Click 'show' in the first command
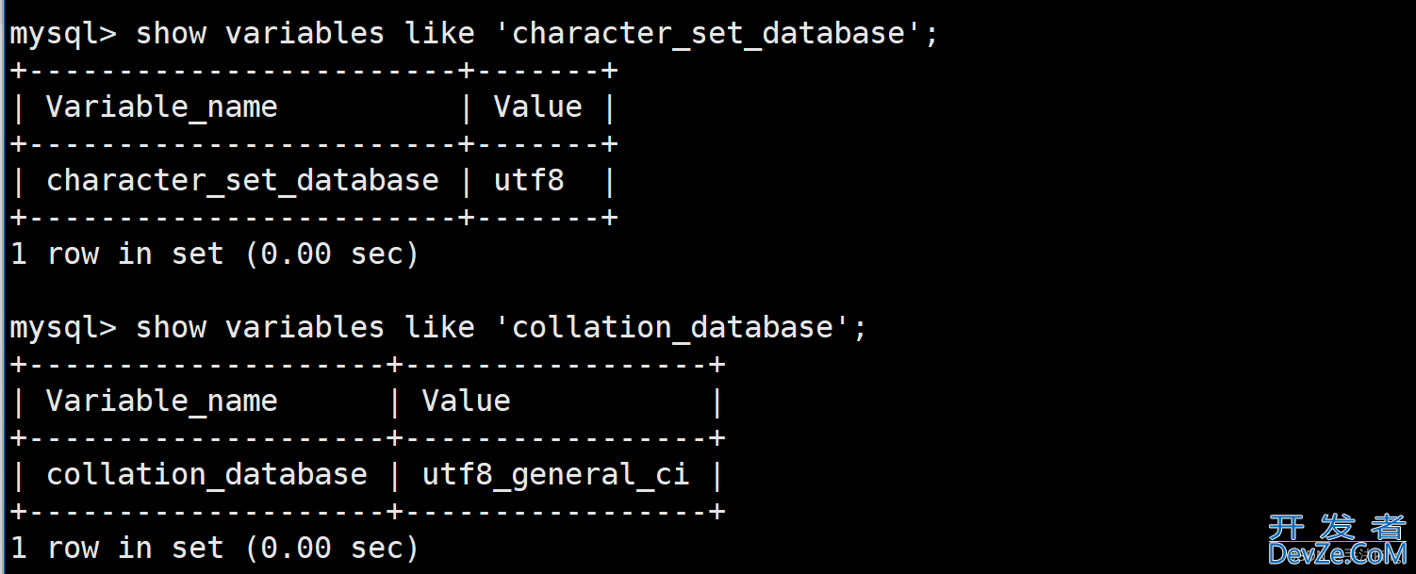Screen dimensions: 1416x574 pos(171,34)
